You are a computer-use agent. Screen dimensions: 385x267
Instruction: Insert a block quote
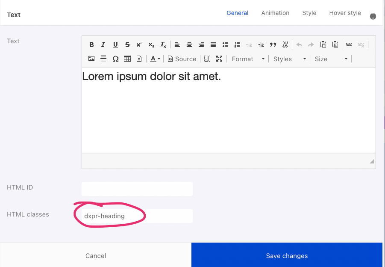273,44
